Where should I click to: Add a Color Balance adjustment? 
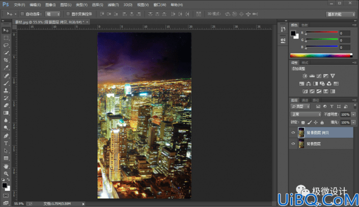click(309, 84)
